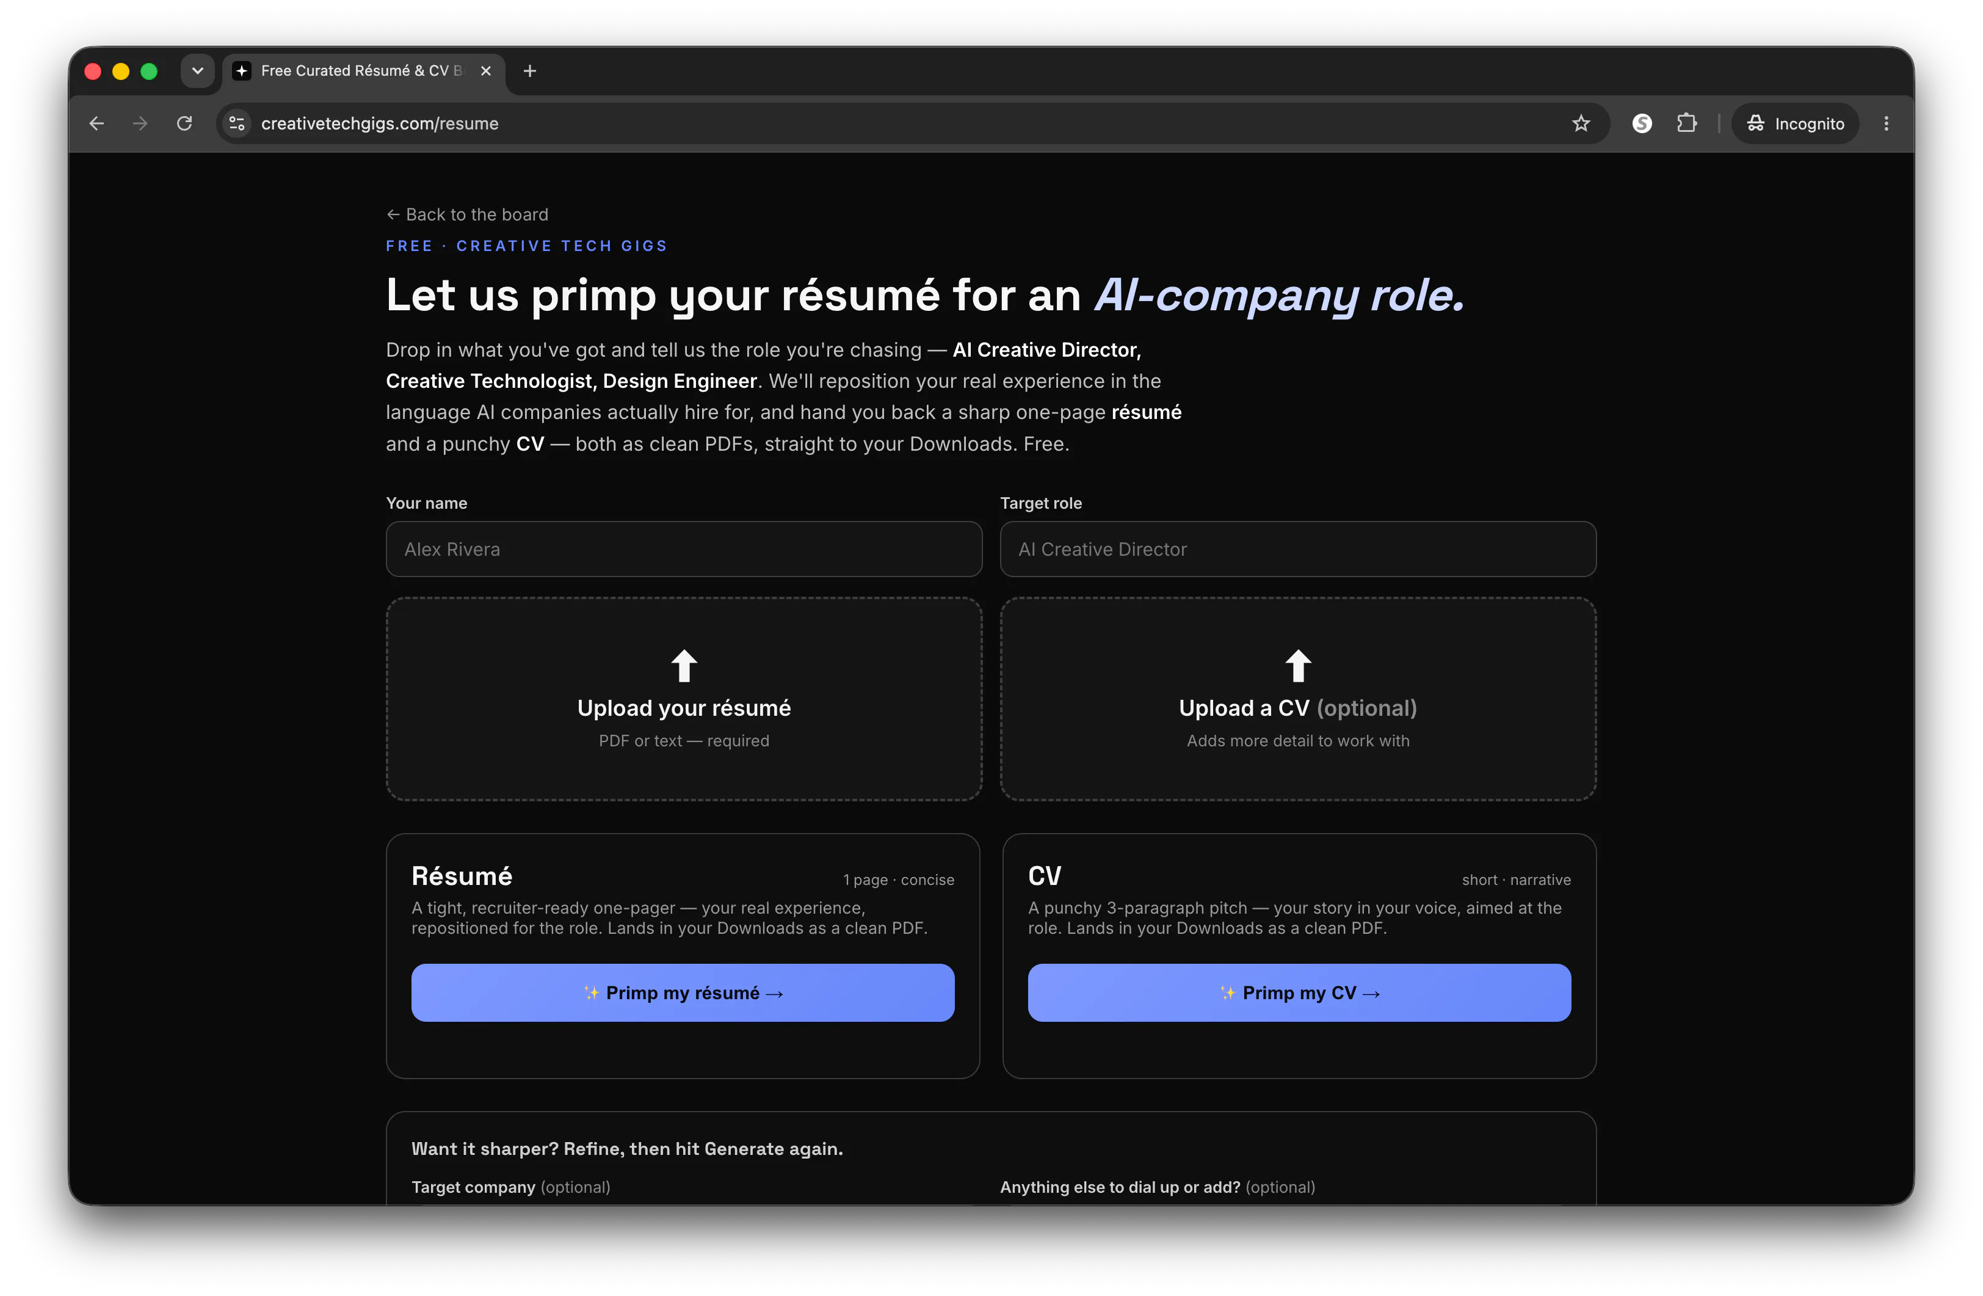The image size is (1983, 1296).
Task: Close the Free Curated Résumé tab
Action: (486, 71)
